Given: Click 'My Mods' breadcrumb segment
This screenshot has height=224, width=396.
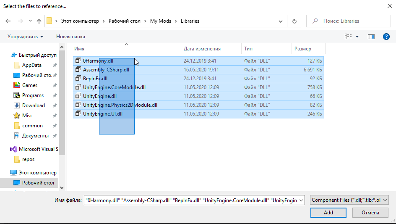Looking at the screenshot, I should (161, 21).
